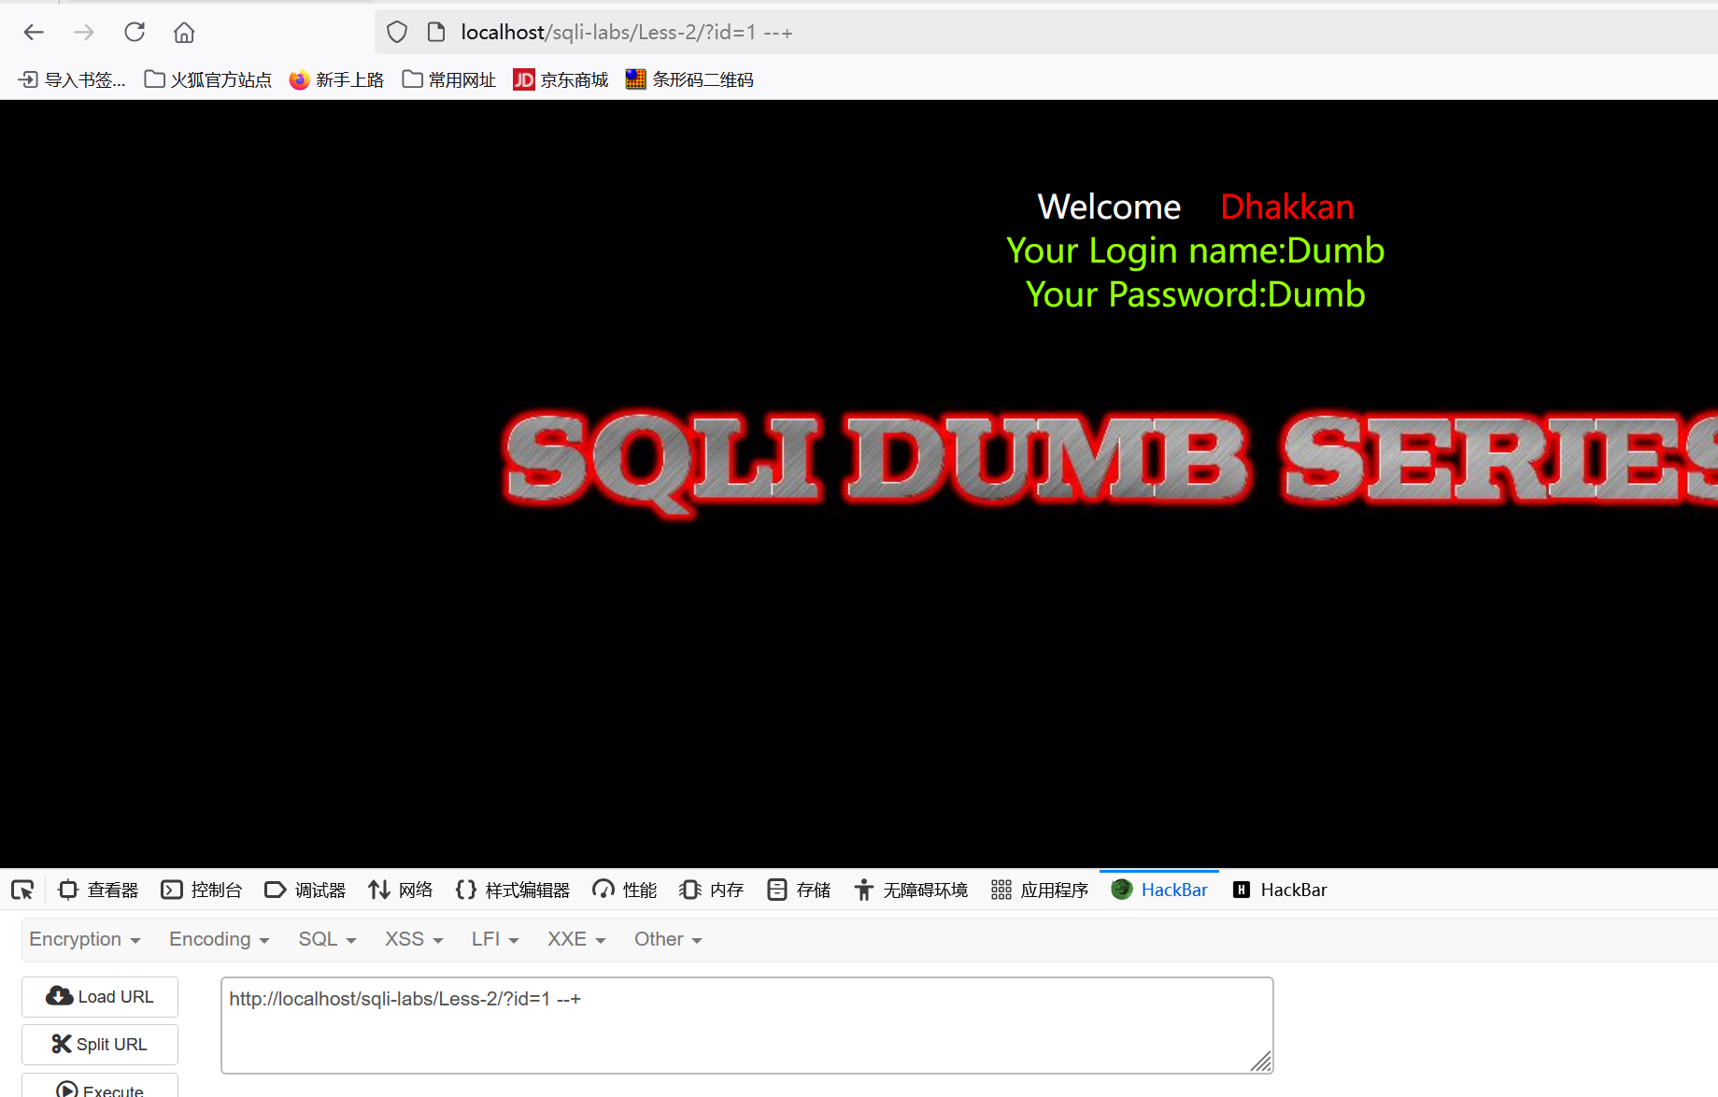Viewport: 1718px width, 1097px height.
Task: Click the Split URL button
Action: (x=99, y=1044)
